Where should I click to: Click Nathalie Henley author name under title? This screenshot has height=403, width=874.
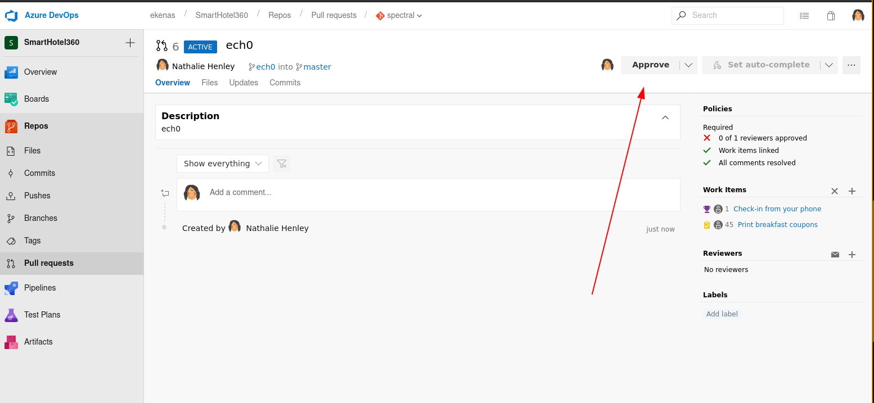(x=204, y=66)
